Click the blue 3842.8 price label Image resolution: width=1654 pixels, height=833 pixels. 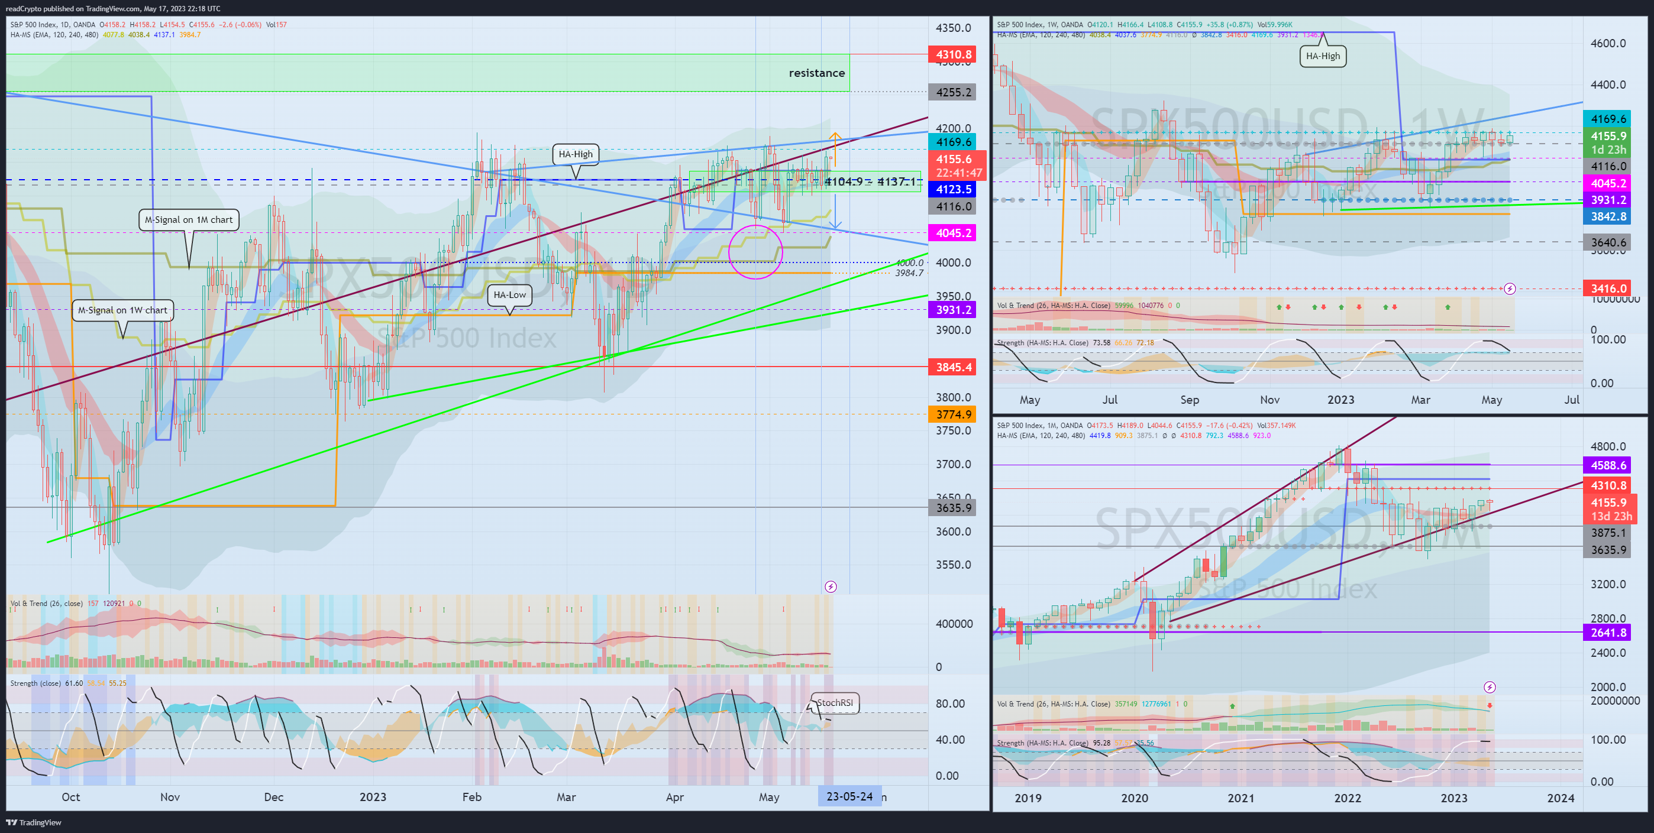tap(1608, 216)
